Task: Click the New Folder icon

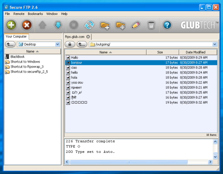Action: coord(105,25)
